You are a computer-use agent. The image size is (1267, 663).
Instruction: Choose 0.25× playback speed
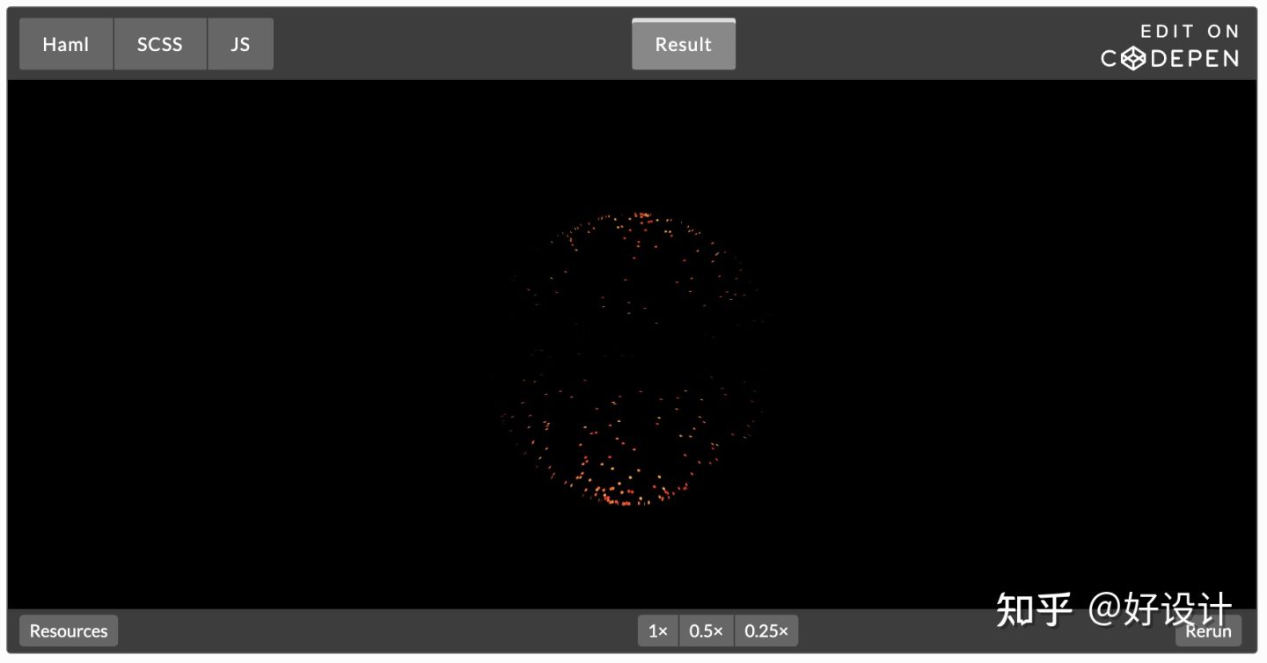[x=765, y=630]
